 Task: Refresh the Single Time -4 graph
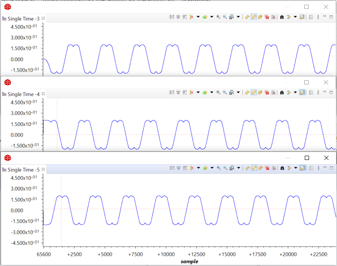[247, 92]
